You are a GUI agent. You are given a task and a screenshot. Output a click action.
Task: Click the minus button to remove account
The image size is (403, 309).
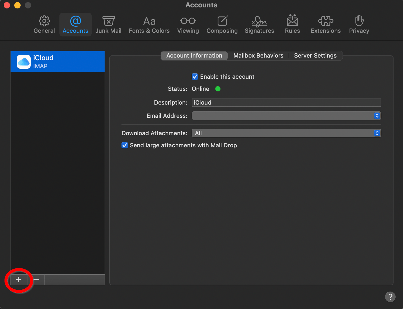(36, 279)
